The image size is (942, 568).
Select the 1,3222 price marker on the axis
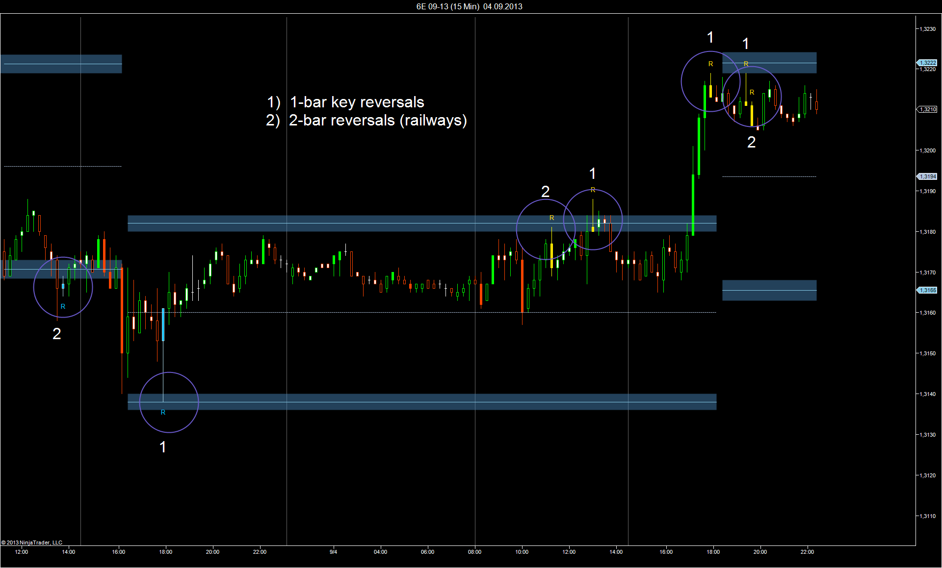point(927,63)
